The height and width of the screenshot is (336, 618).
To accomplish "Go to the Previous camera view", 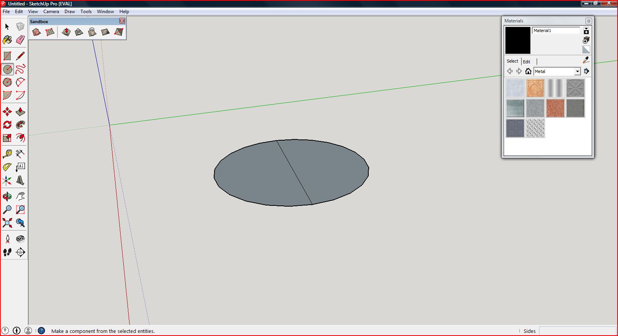I will pos(20,223).
